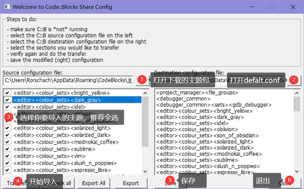
Task: Select the debugger_common entry in destination list
Action: [183, 99]
